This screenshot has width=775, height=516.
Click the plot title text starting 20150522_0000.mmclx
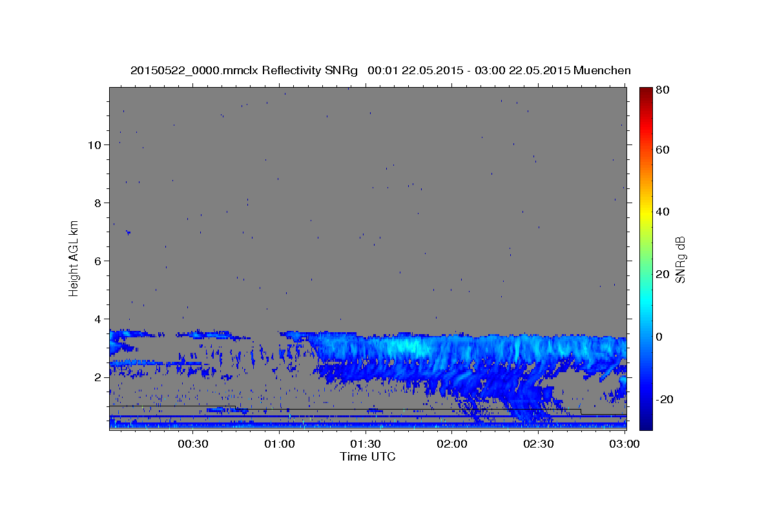pyautogui.click(x=380, y=70)
